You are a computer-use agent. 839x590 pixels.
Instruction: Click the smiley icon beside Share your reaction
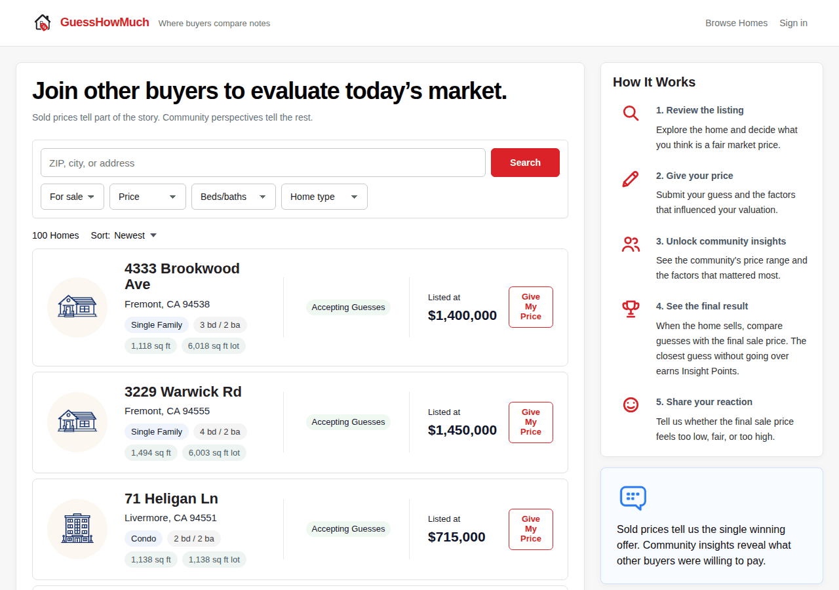631,404
